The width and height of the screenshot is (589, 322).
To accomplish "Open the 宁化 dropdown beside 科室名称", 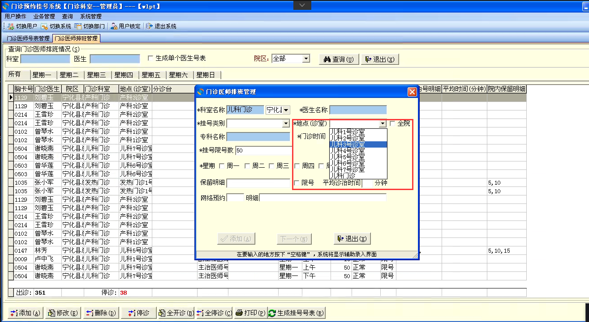I will pos(286,110).
